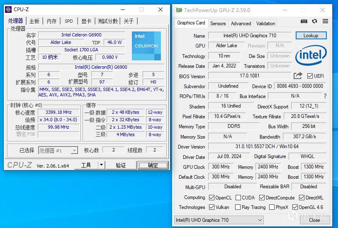
Task: Click the Lookup button
Action: pos(311,36)
